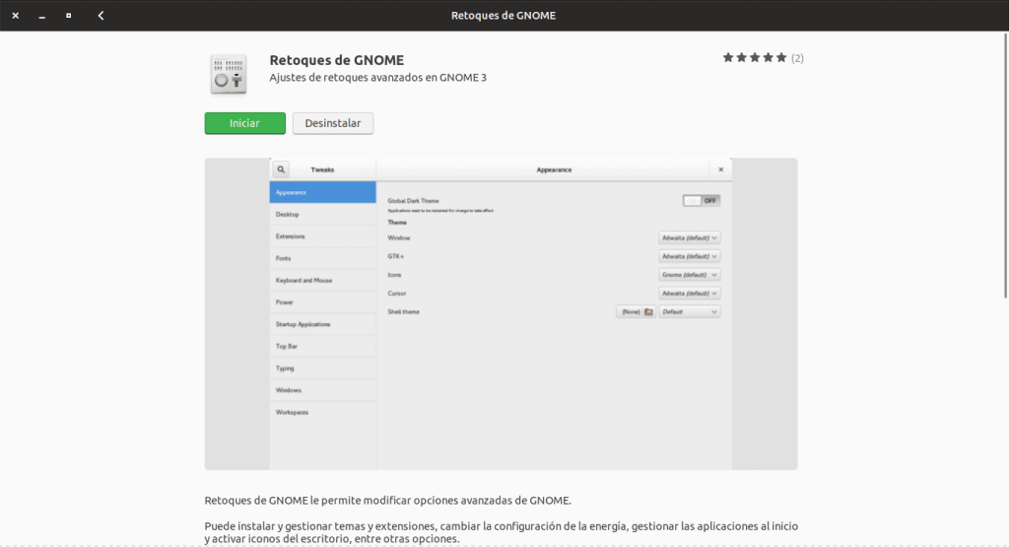Maximize the software window
1009x547 pixels.
pyautogui.click(x=69, y=16)
